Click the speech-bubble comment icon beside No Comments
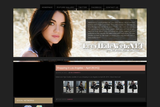 [69, 72]
